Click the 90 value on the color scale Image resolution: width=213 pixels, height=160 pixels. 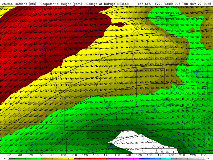point(52,155)
